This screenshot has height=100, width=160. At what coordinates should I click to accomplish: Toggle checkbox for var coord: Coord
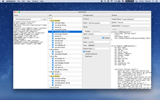pyautogui.click(x=53, y=30)
